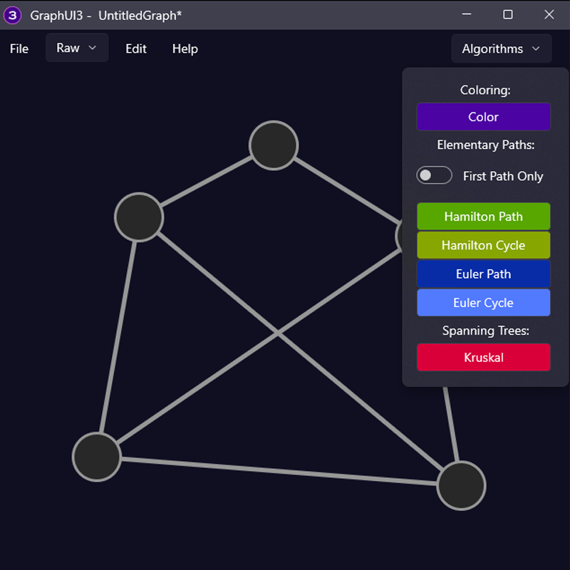
Task: Run the Kruskal spanning tree algorithm
Action: (483, 358)
